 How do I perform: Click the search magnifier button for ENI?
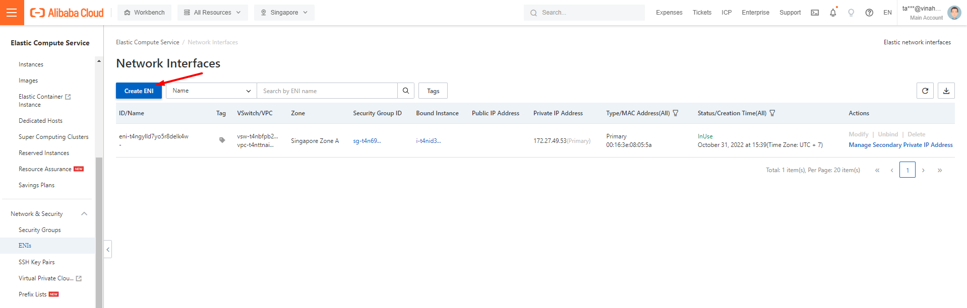[406, 91]
